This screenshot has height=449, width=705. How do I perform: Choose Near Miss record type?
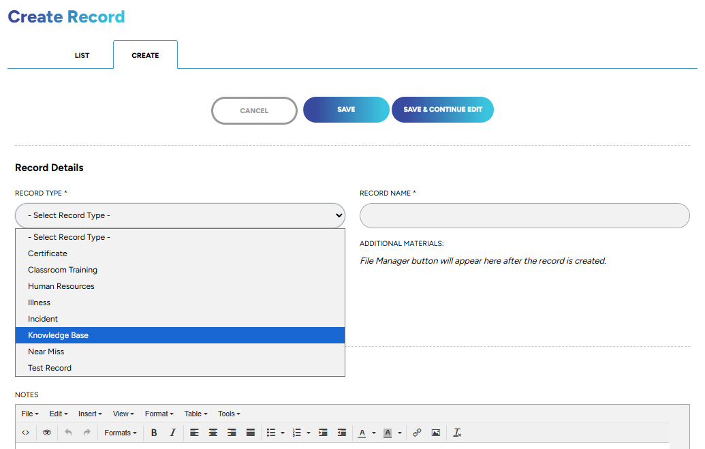[180, 352]
